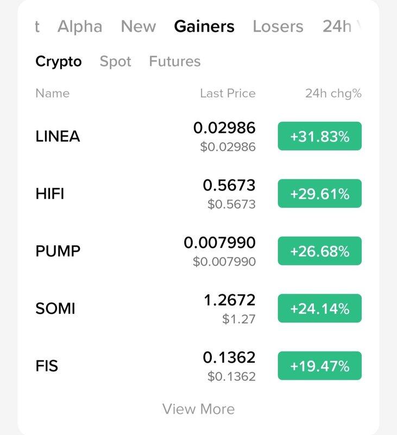Sort by Last Price column header
397x435 pixels.
[228, 94]
